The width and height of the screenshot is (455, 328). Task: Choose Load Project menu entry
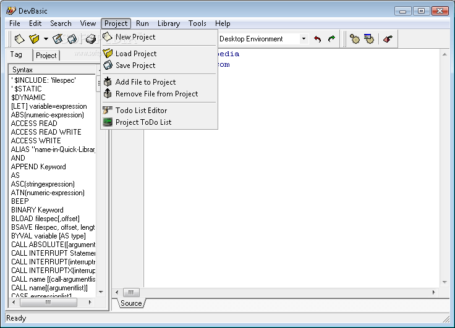[159, 53]
